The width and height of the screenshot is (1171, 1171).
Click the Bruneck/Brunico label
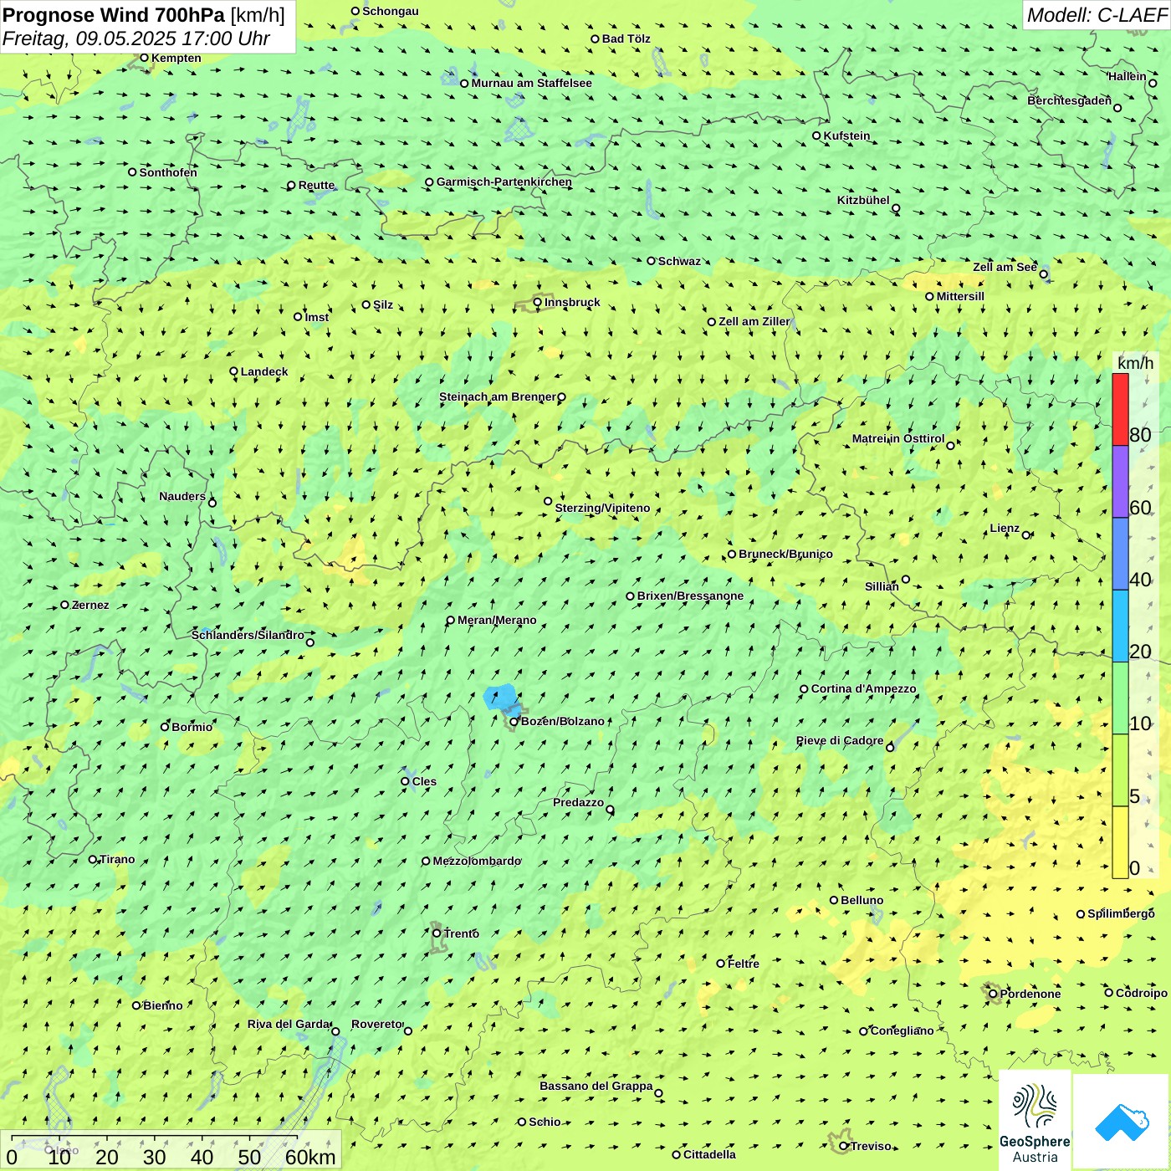click(785, 554)
